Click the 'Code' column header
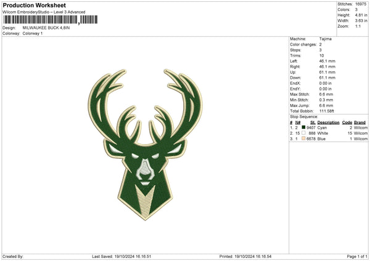Screen dimensions: 370x261 (347, 122)
